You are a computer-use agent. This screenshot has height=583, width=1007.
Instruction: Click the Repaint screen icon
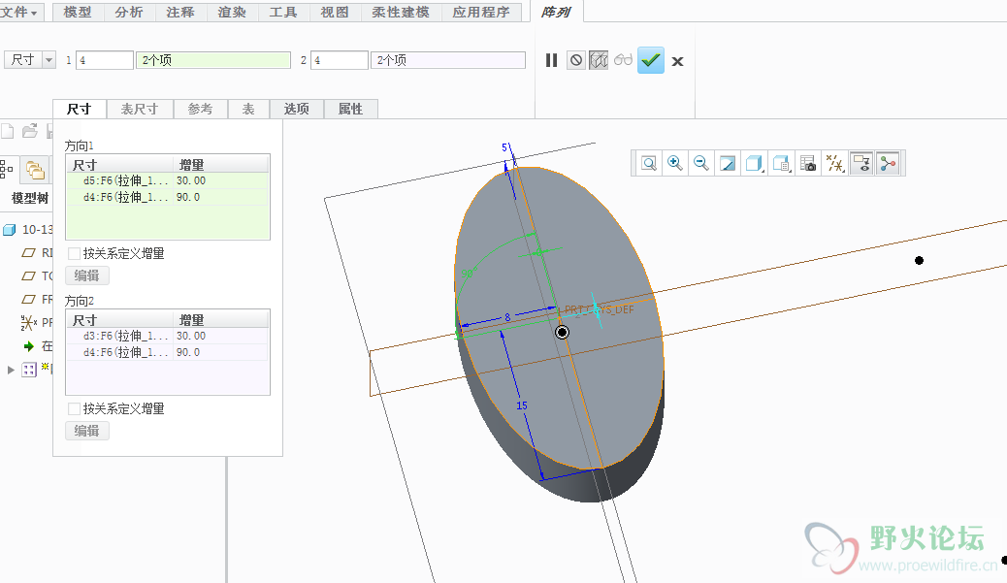tap(728, 163)
